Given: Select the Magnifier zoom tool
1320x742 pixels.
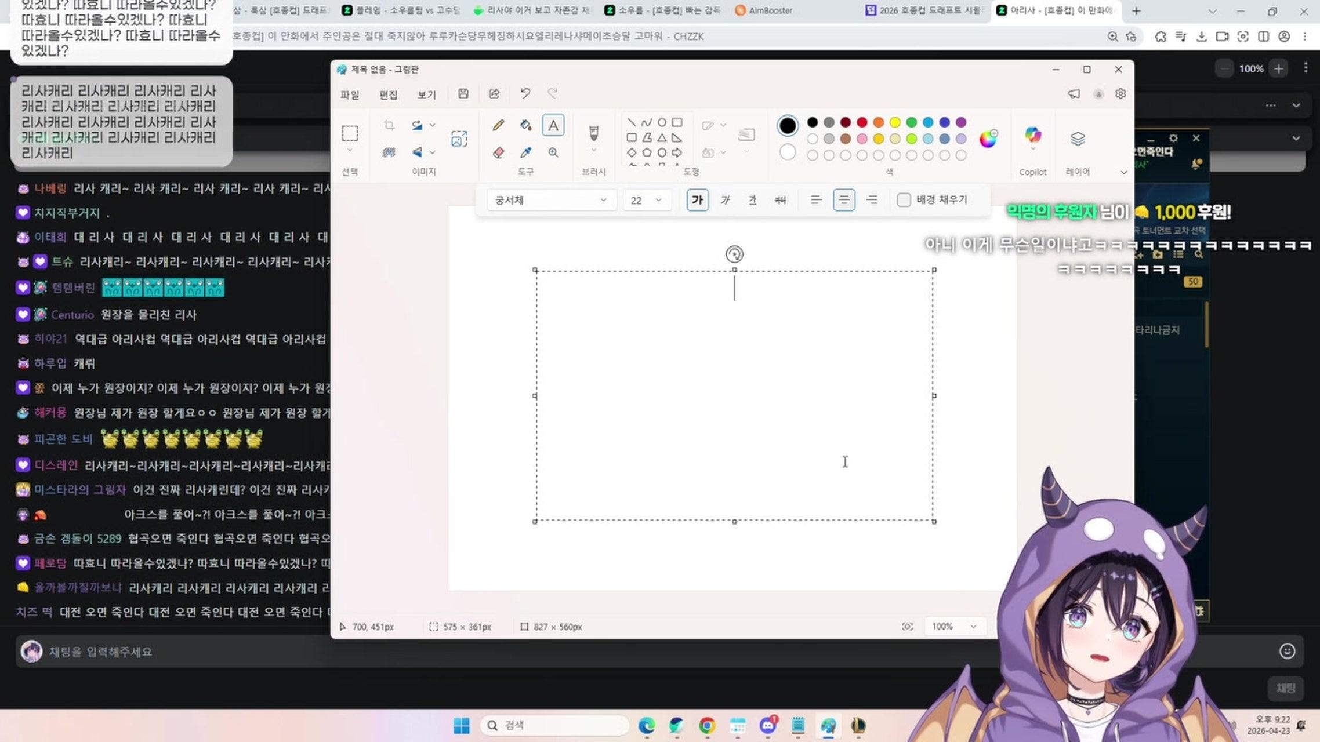Looking at the screenshot, I should click(553, 152).
